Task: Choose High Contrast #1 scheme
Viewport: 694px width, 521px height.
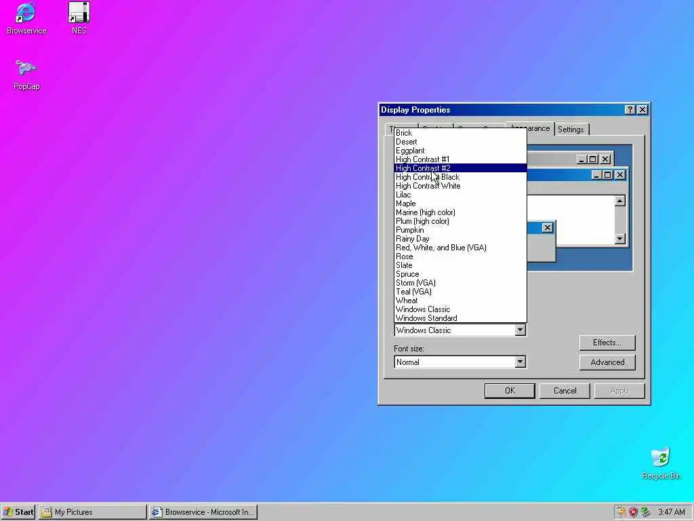Action: point(460,159)
